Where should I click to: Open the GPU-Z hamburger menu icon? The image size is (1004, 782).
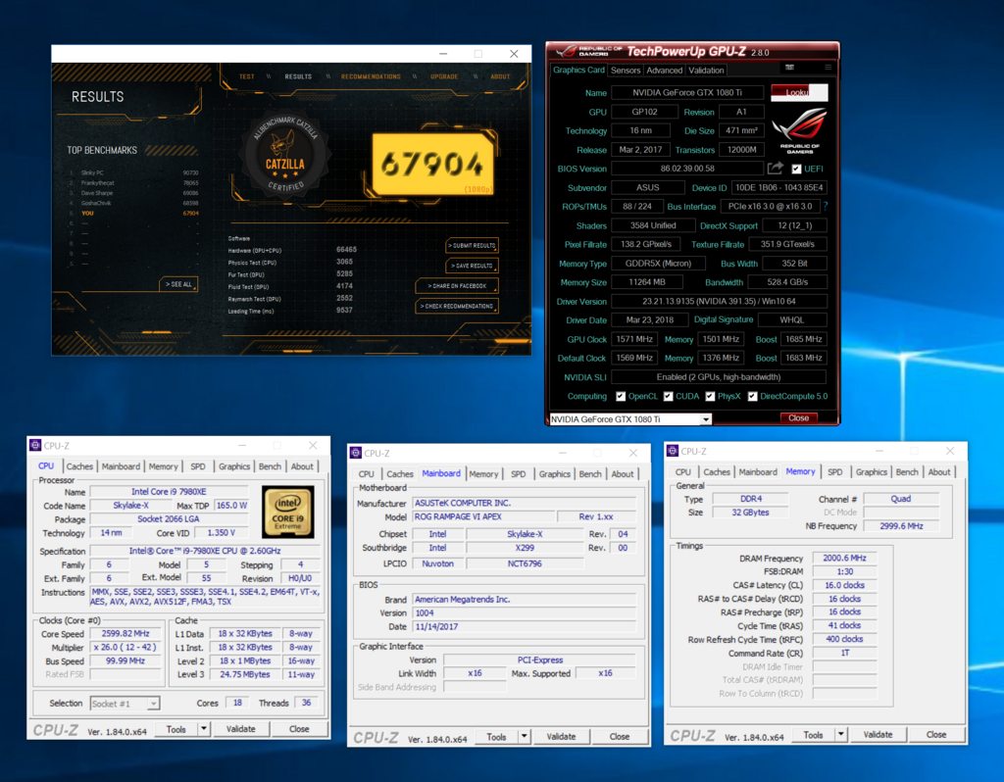pos(828,68)
